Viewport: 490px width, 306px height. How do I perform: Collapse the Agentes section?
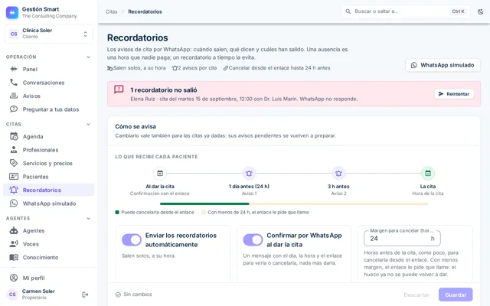tap(89, 218)
